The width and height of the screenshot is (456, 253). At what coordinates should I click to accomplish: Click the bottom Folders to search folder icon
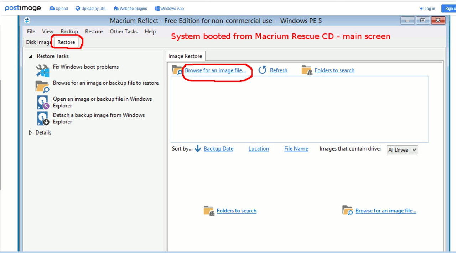(x=209, y=211)
